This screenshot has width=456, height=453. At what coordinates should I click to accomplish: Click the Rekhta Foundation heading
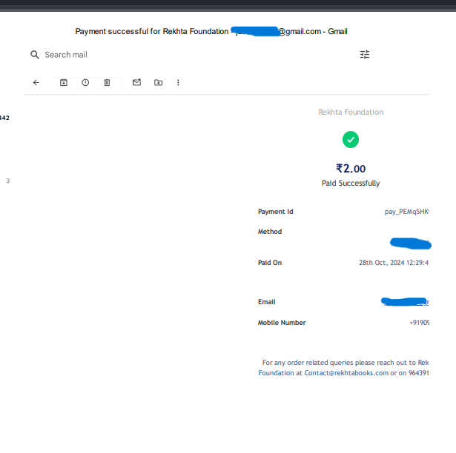coord(351,112)
